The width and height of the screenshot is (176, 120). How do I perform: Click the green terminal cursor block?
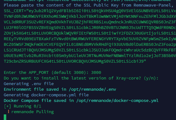pyautogui.click(x=5, y=117)
